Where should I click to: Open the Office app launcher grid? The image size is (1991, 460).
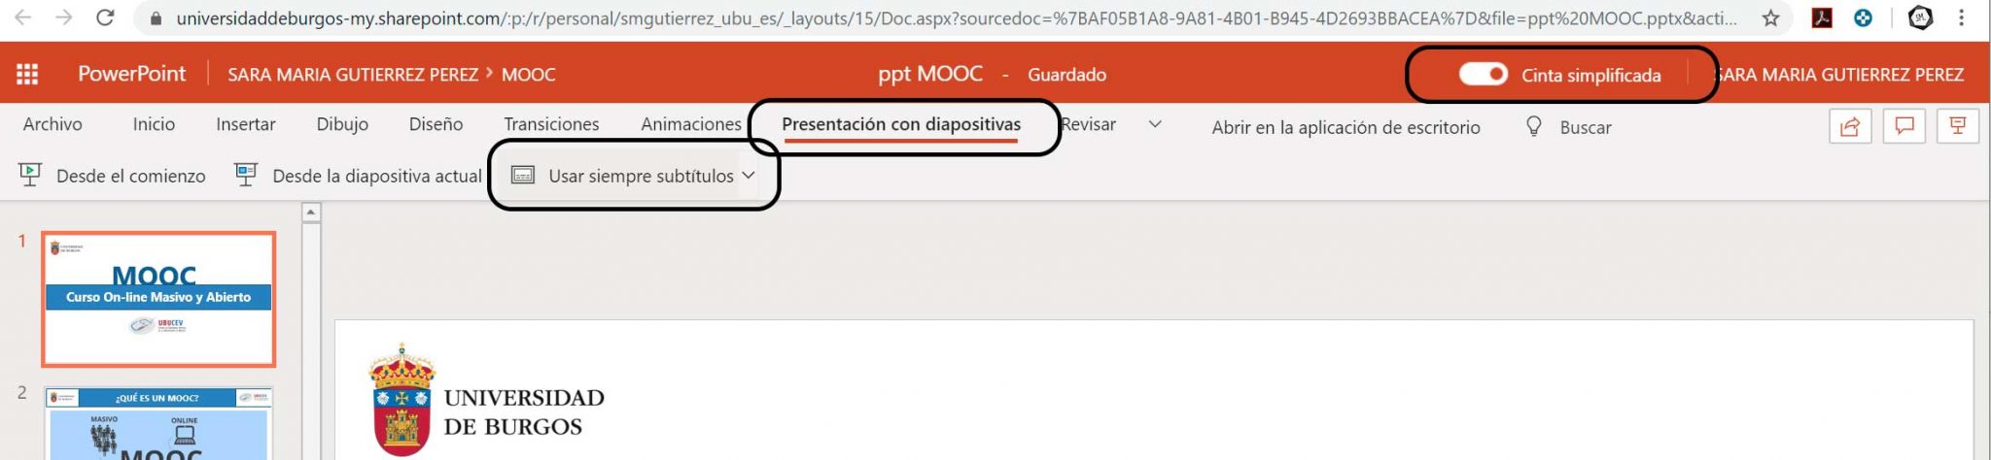pyautogui.click(x=27, y=74)
